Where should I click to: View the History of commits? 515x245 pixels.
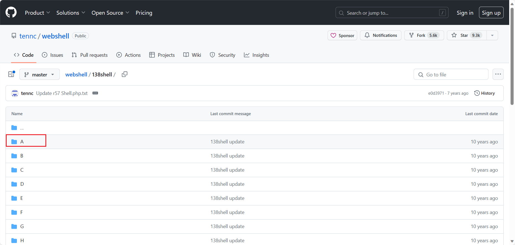485,93
